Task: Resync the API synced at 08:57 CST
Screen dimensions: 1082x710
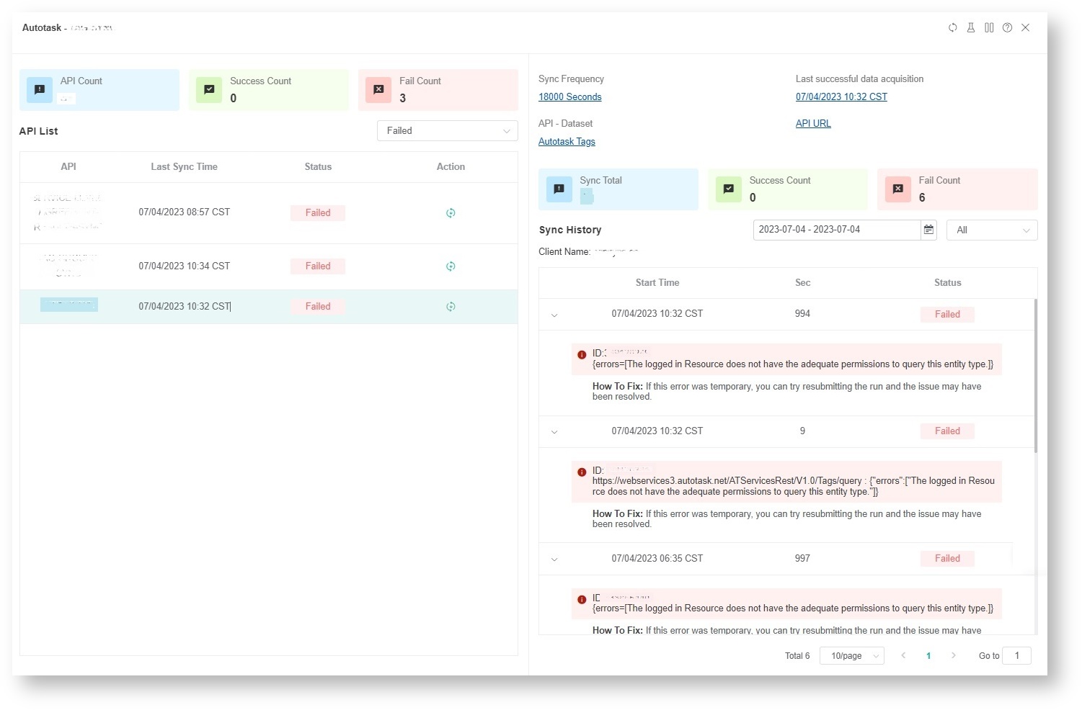Action: pyautogui.click(x=451, y=213)
